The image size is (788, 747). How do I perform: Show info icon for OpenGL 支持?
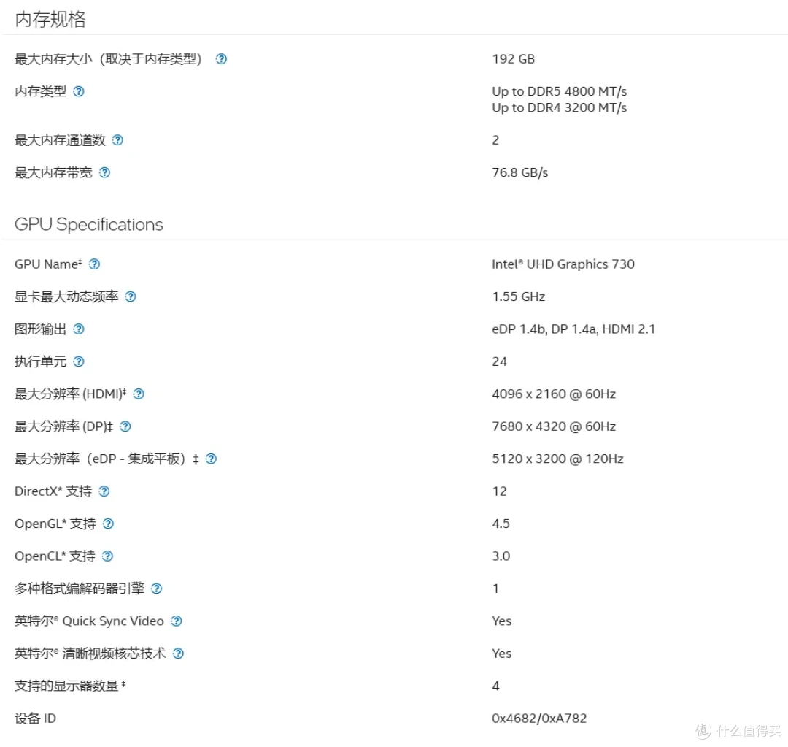tap(108, 524)
